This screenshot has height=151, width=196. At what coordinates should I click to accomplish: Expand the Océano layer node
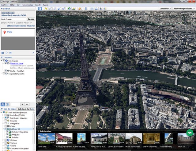(3, 140)
